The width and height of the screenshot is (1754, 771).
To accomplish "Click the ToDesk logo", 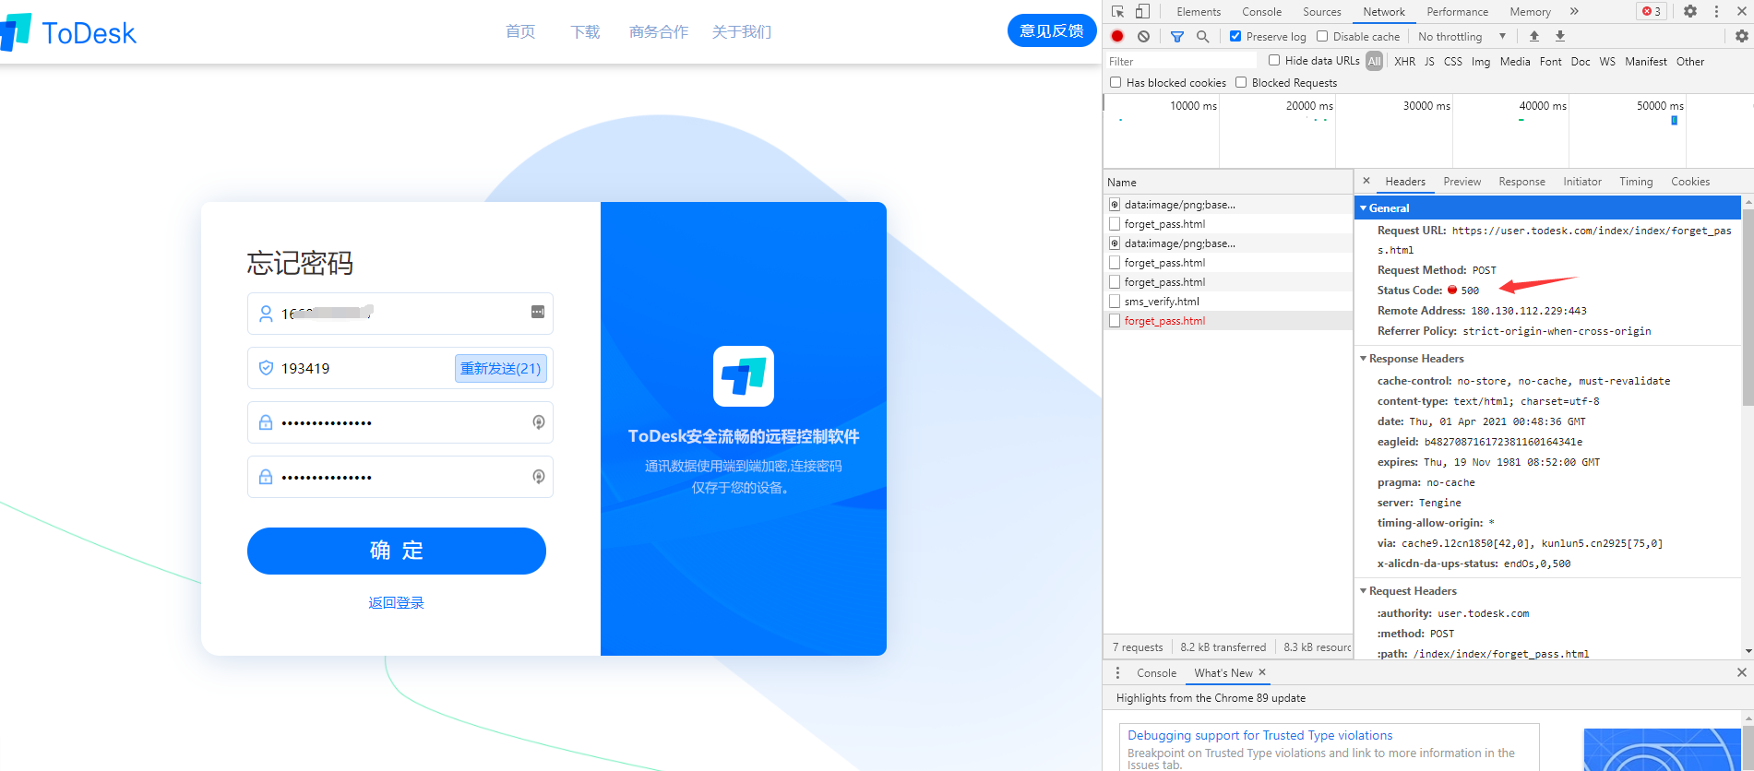I will click(68, 33).
